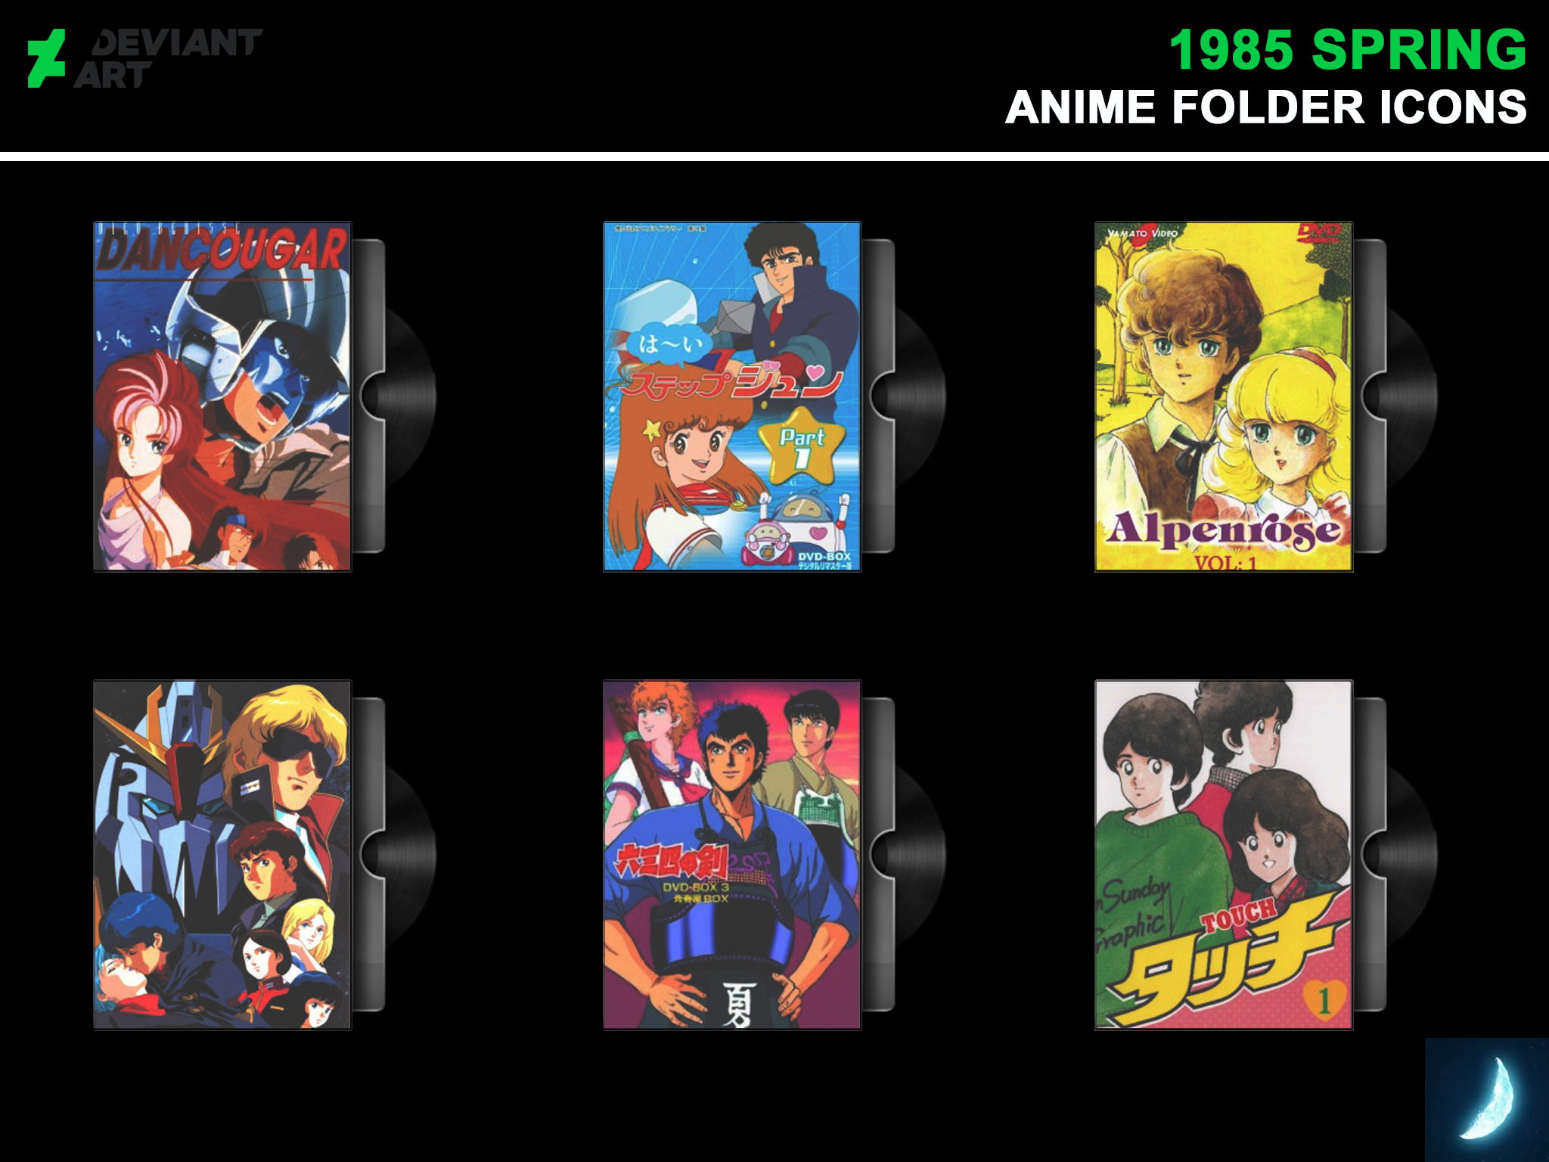Click the crescent moon avatar thumbnail
The image size is (1549, 1162).
(1487, 1100)
